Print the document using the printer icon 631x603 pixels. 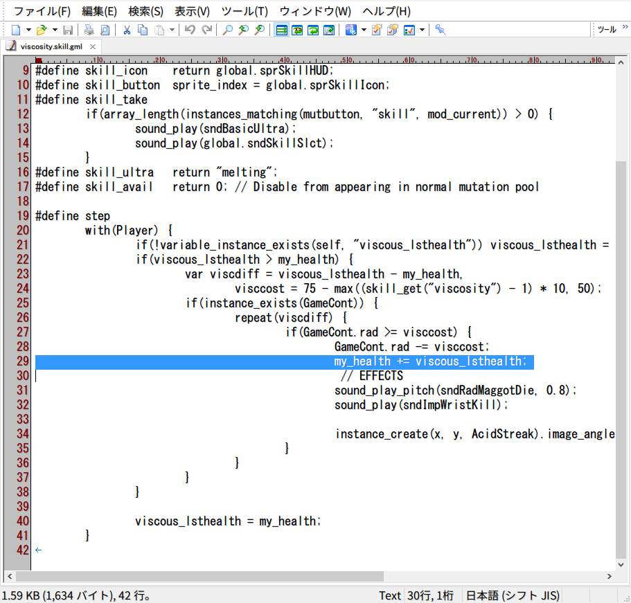[x=89, y=30]
